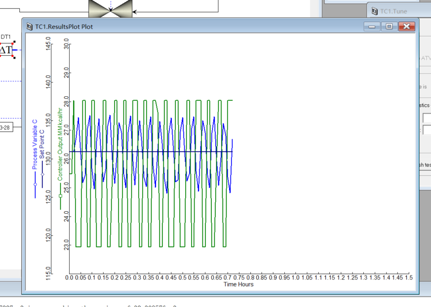Click the TC1.ResultsPlot Plot title text

64,27
